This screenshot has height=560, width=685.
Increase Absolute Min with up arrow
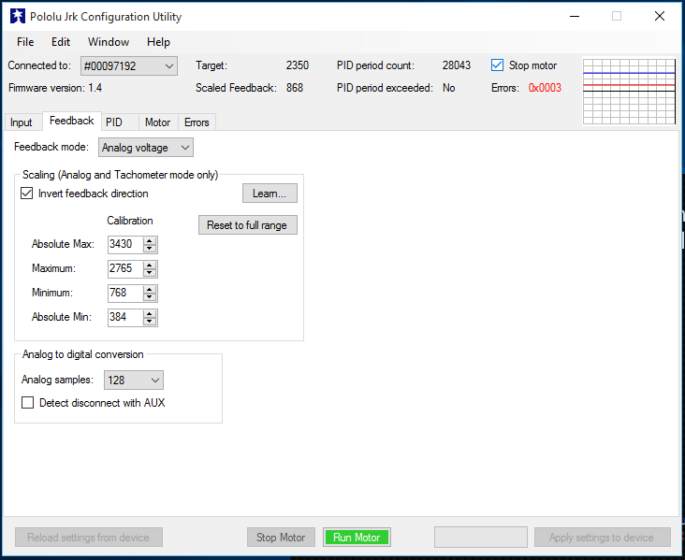coord(150,314)
